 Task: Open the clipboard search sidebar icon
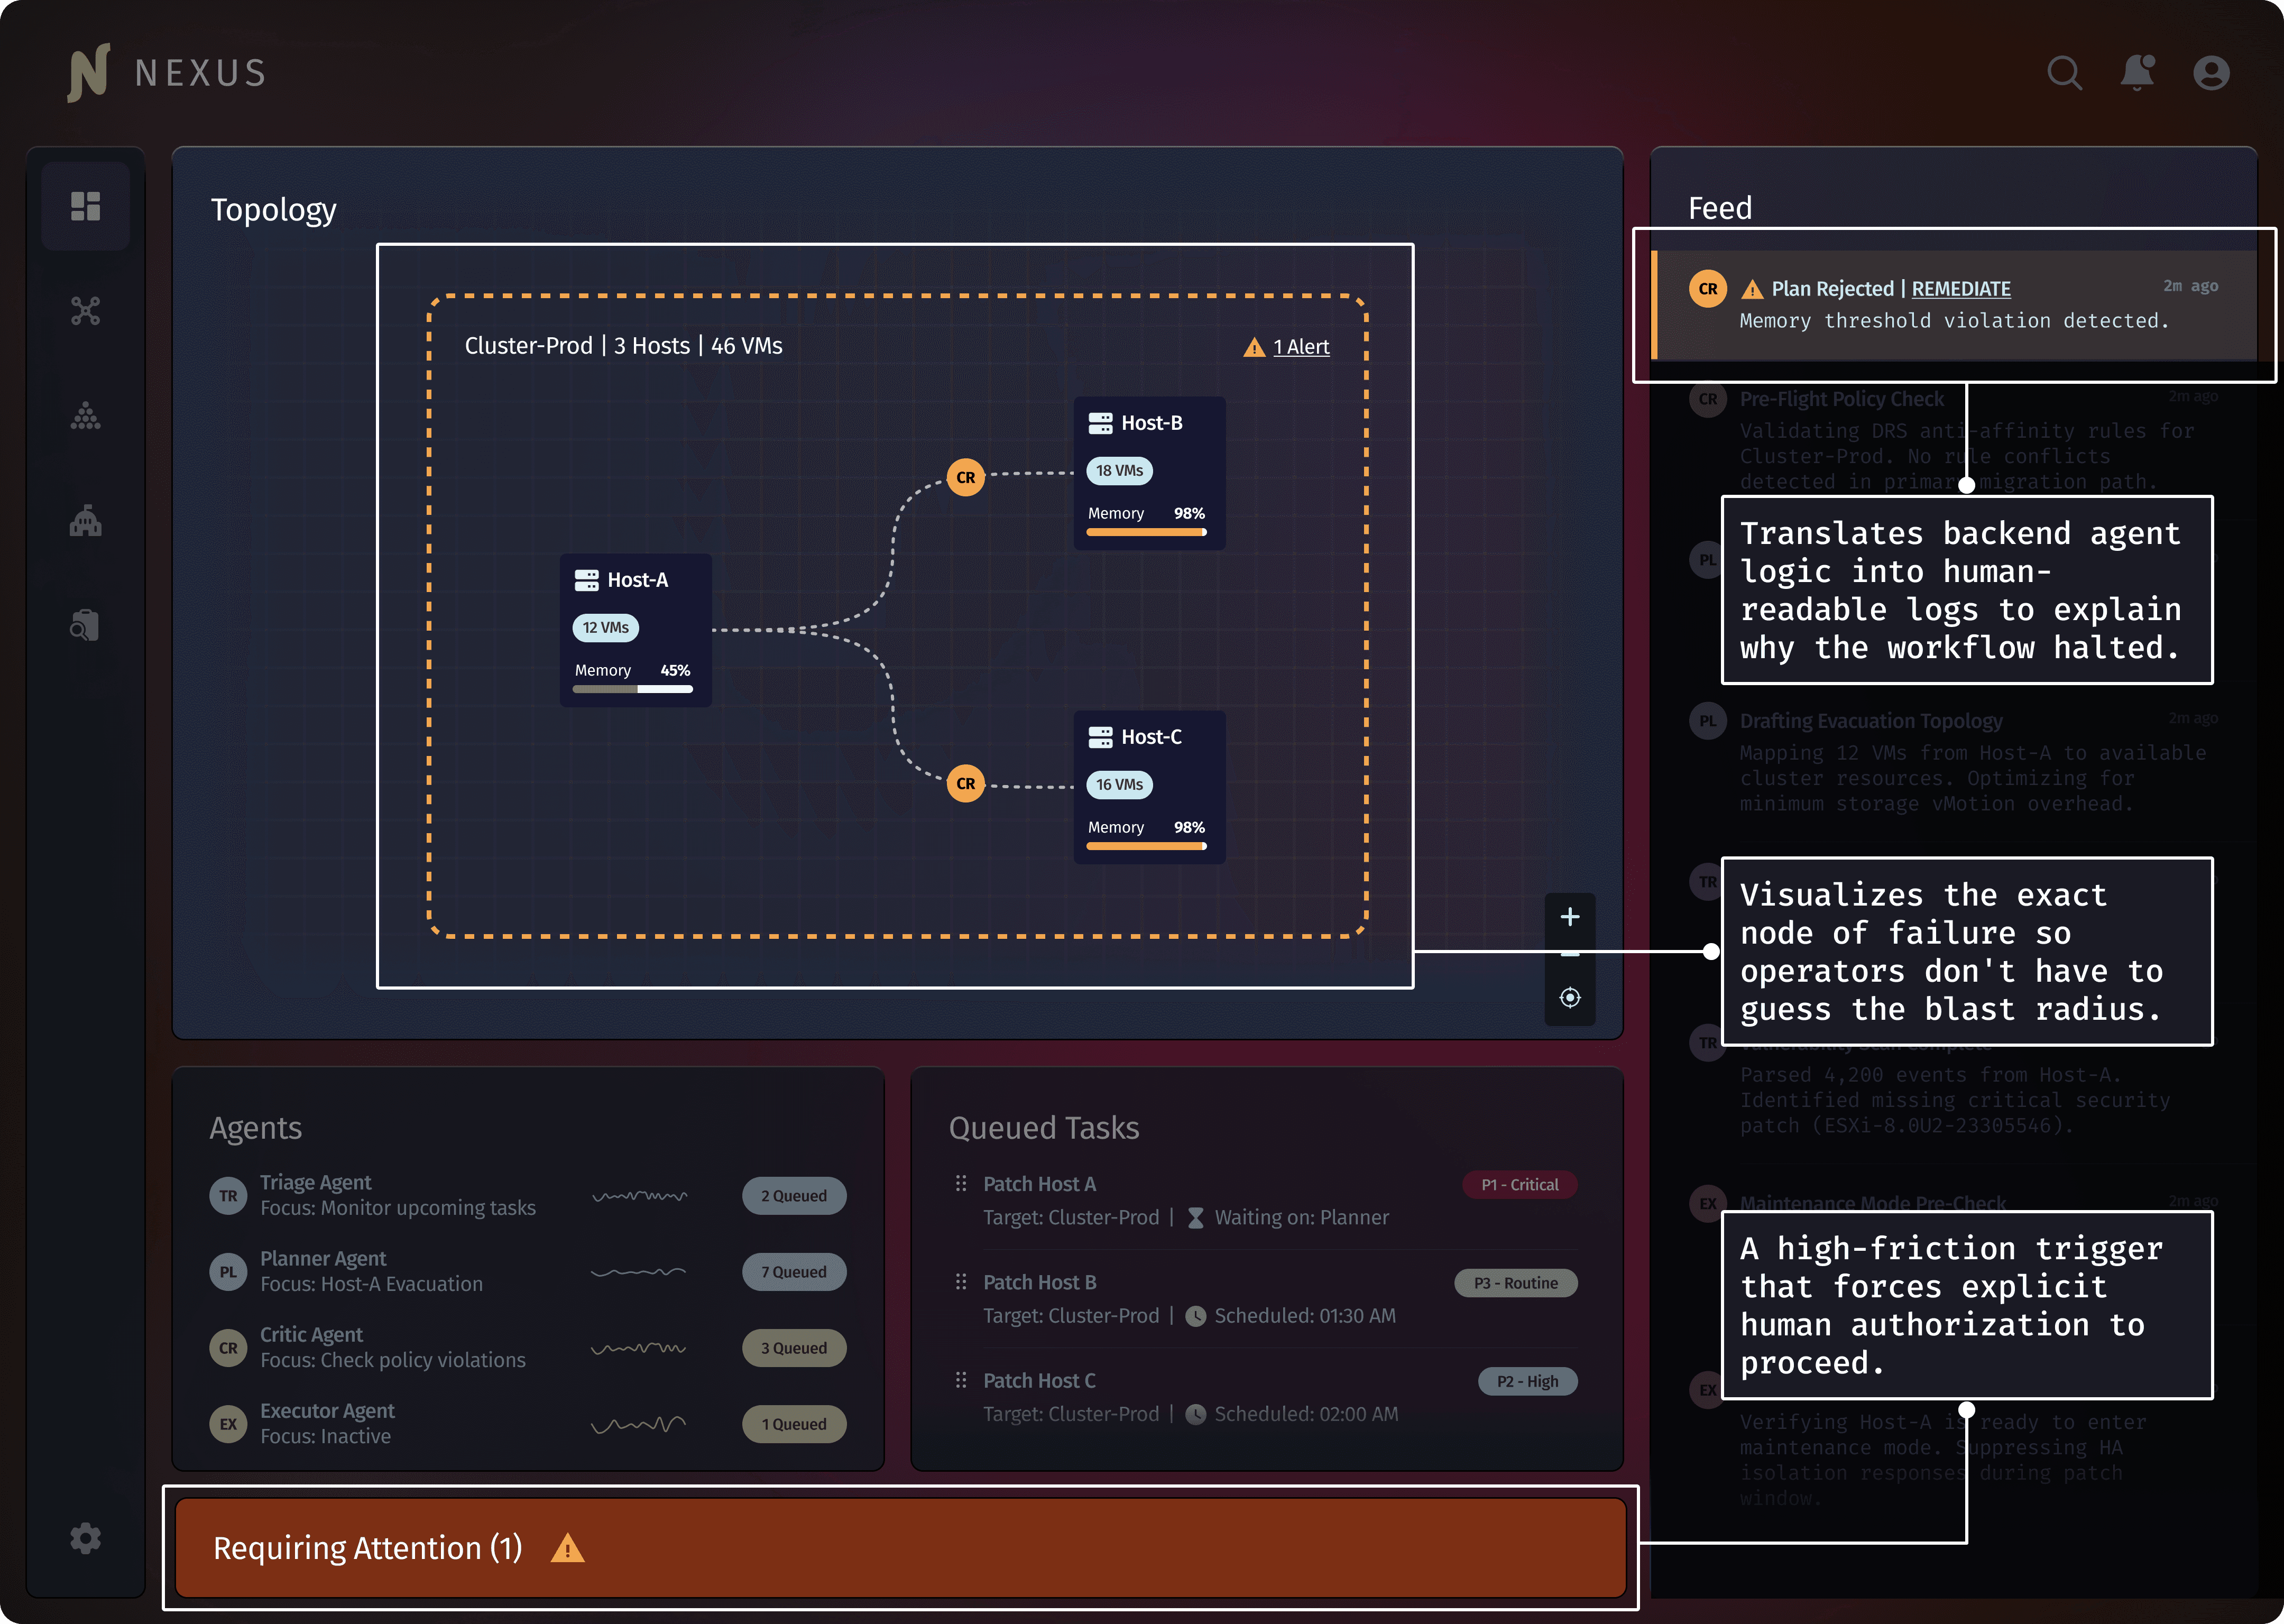(x=86, y=626)
